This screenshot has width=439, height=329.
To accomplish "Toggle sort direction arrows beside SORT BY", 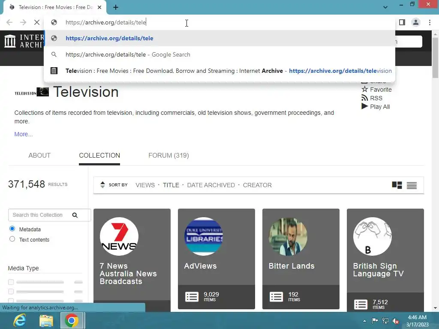I will 102,185.
